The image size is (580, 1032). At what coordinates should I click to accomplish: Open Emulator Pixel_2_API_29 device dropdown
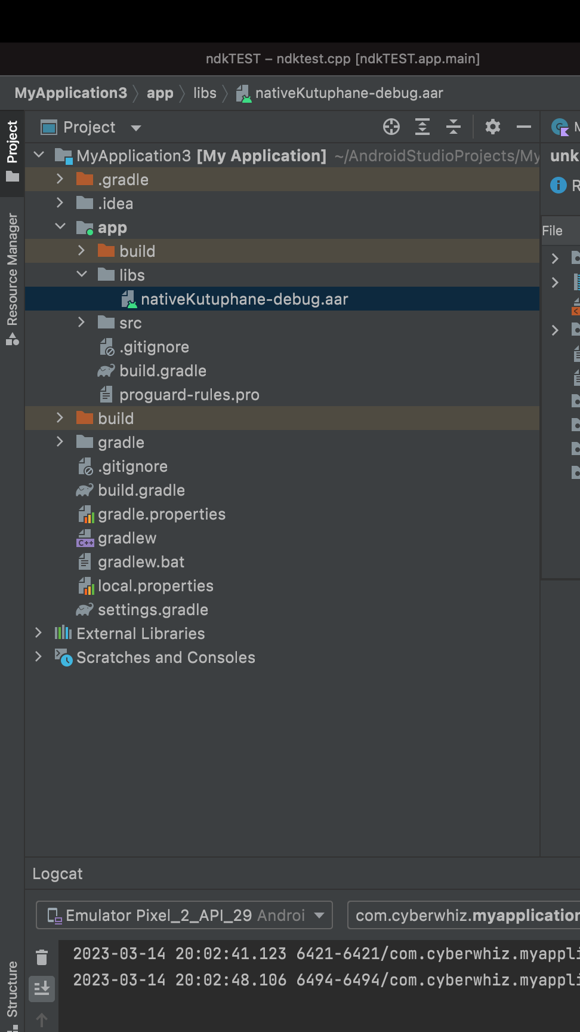pyautogui.click(x=184, y=915)
